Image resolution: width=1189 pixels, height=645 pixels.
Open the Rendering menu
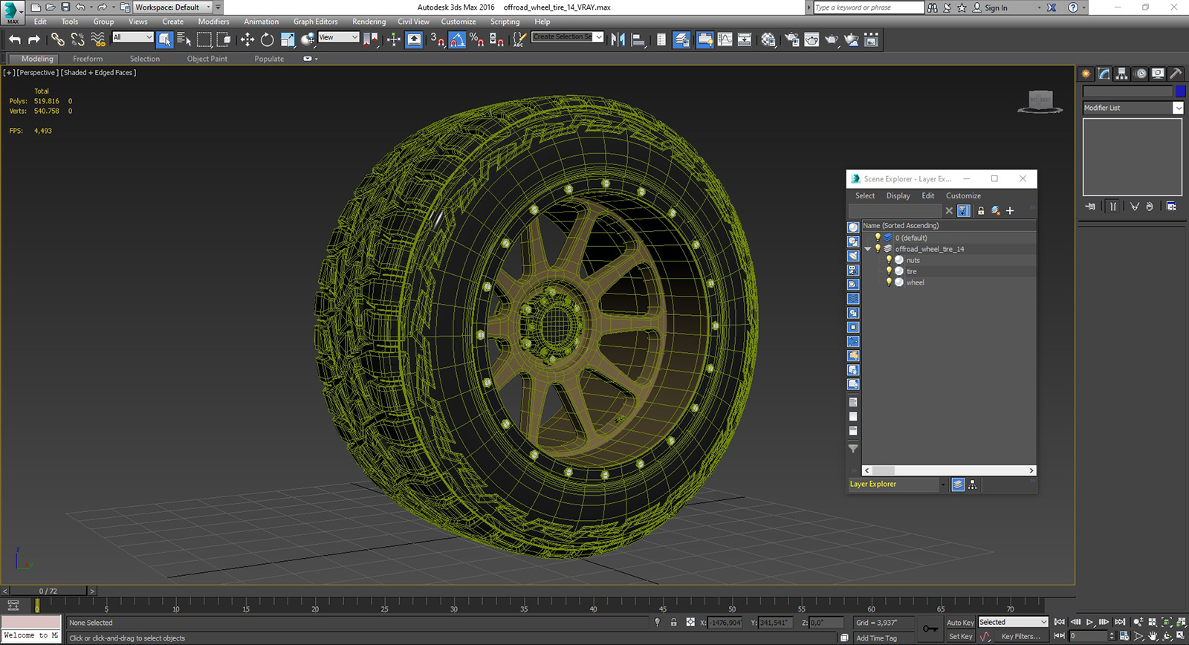coord(369,22)
